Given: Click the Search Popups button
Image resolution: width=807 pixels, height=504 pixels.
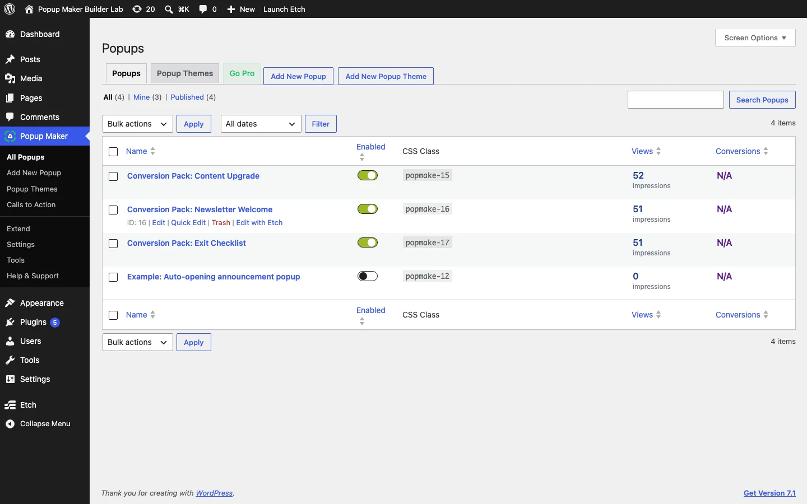Looking at the screenshot, I should coord(762,100).
